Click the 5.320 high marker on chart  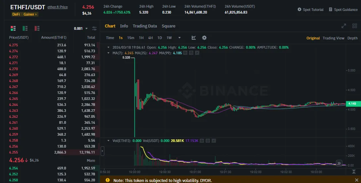(x=126, y=58)
